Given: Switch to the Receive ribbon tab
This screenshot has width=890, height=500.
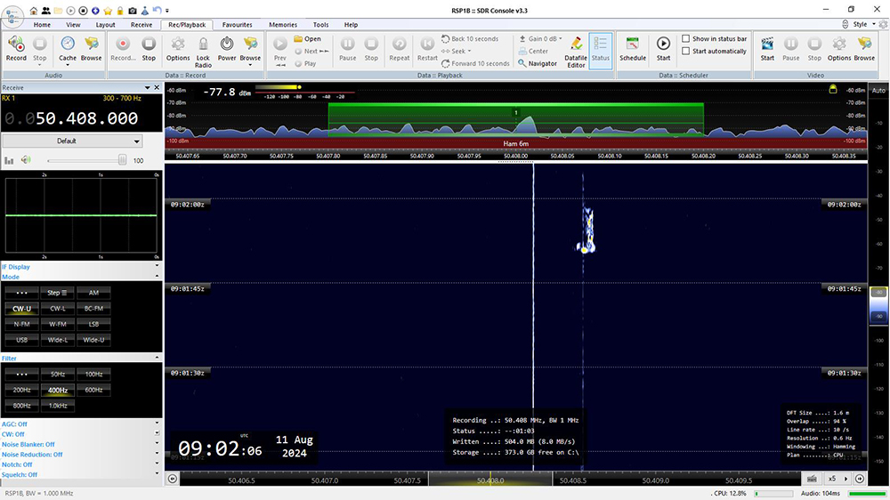Looking at the screenshot, I should (142, 25).
